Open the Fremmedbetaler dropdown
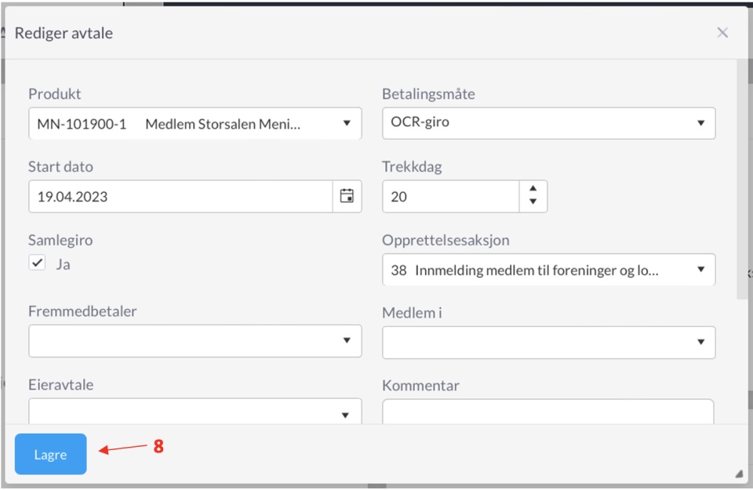This screenshot has height=490, width=753. coord(195,340)
